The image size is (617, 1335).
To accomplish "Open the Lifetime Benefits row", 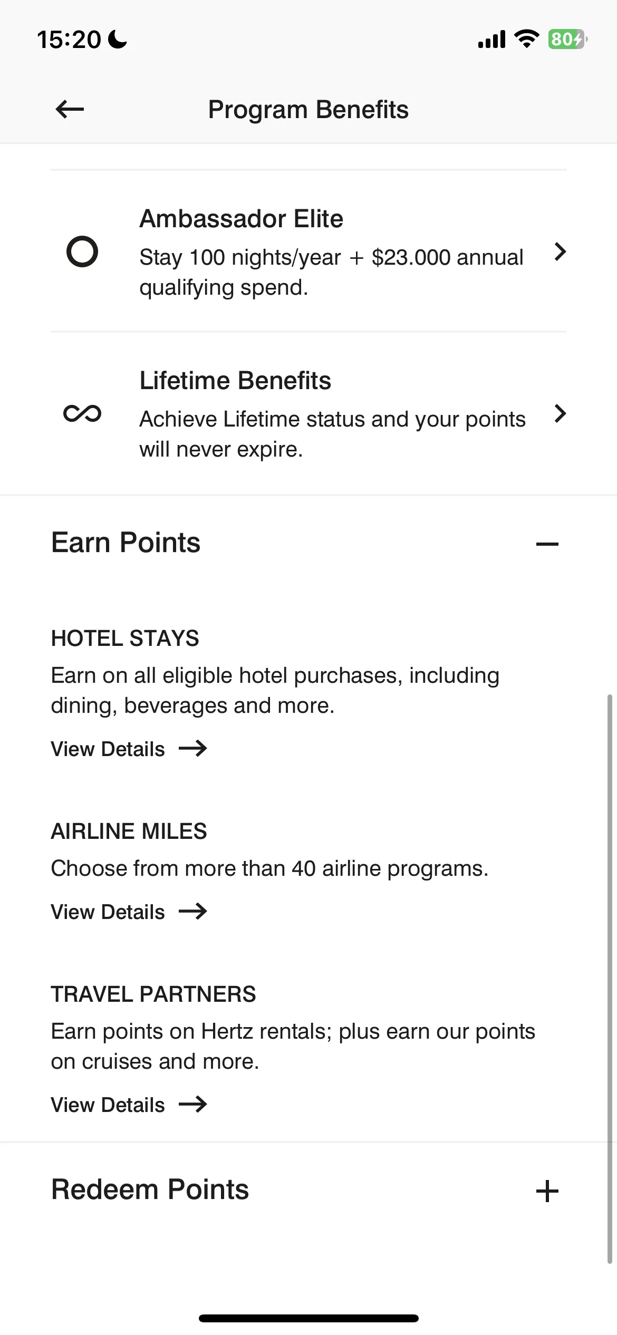I will tap(308, 413).
